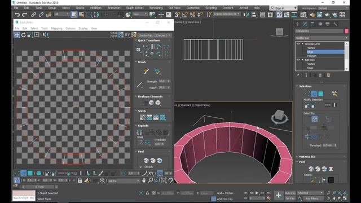Click Quick Peel icon in Edit UVWs Peel rollout
Screen dimensions: 361x203
pyautogui.click(x=146, y=160)
